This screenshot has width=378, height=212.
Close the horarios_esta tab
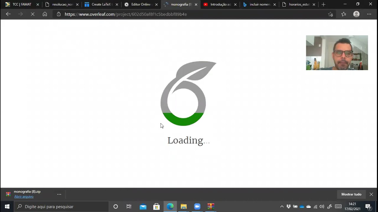314,4
